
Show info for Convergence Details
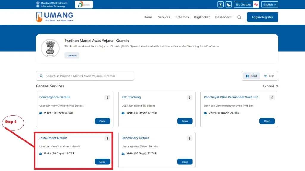coord(107,98)
